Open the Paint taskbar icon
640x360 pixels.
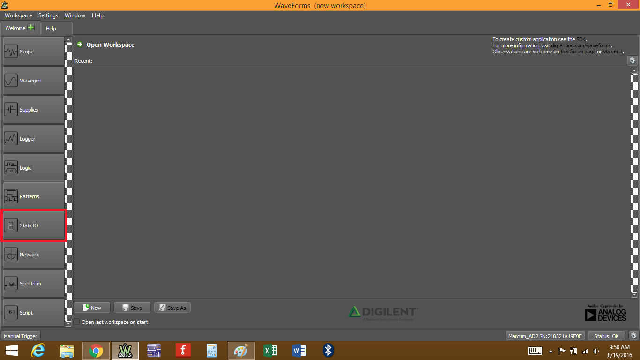pos(241,350)
